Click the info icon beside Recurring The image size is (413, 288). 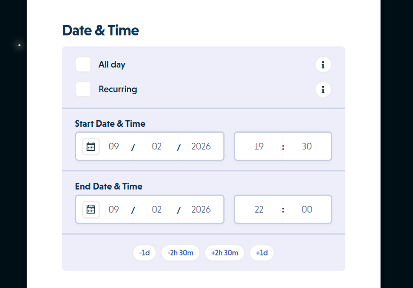click(x=323, y=89)
